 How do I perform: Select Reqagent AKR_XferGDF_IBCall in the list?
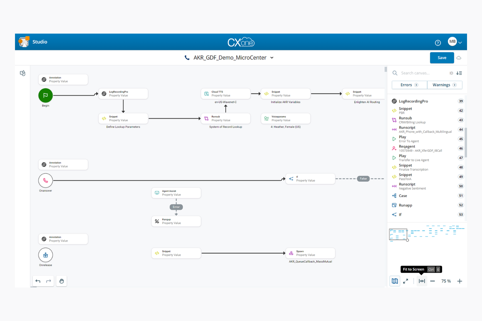point(427,148)
